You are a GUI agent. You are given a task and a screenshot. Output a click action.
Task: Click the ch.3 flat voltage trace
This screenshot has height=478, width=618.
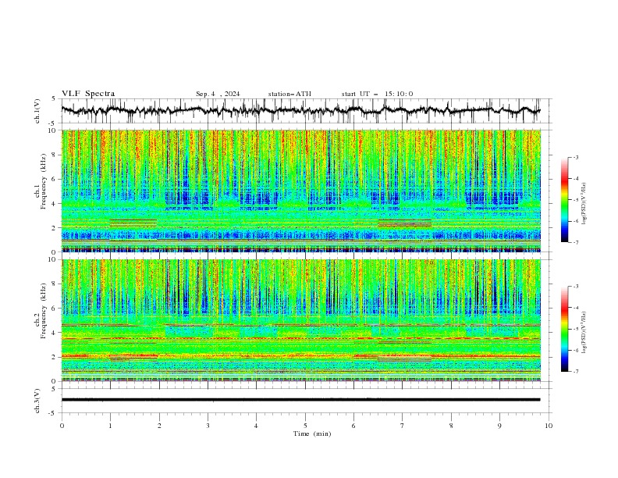coord(300,400)
